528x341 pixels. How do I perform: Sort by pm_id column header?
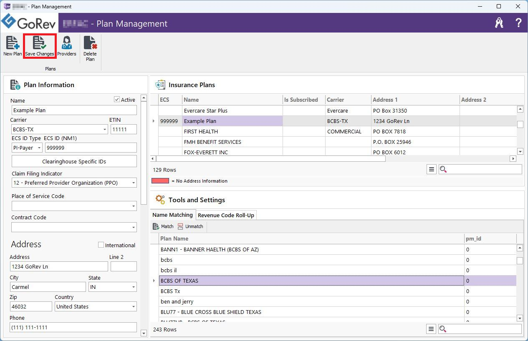(x=490, y=238)
